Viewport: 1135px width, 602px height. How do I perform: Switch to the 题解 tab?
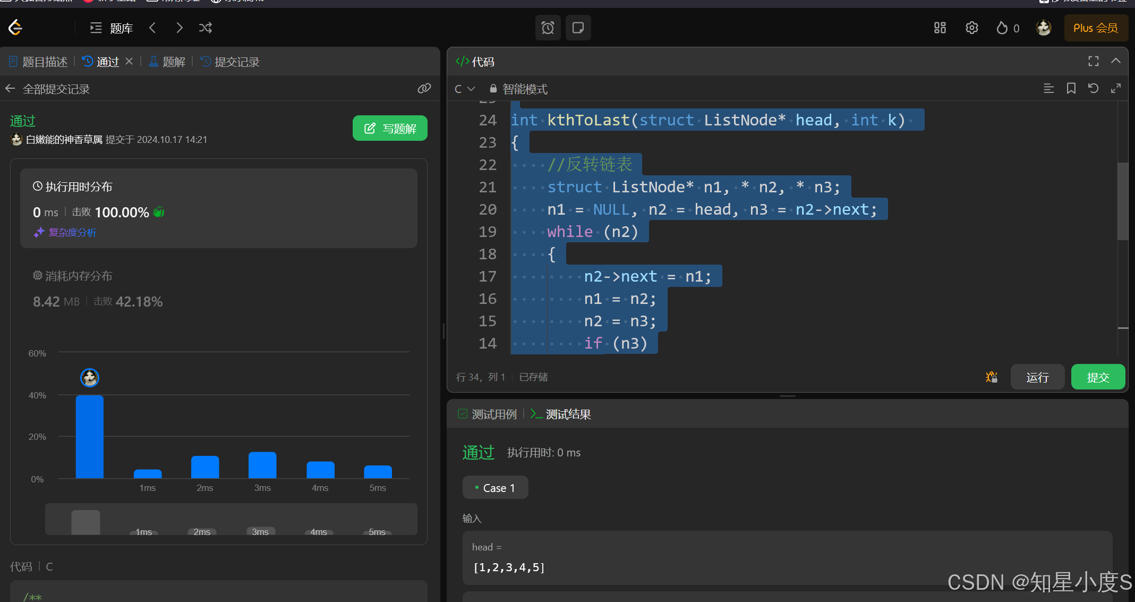coord(167,62)
